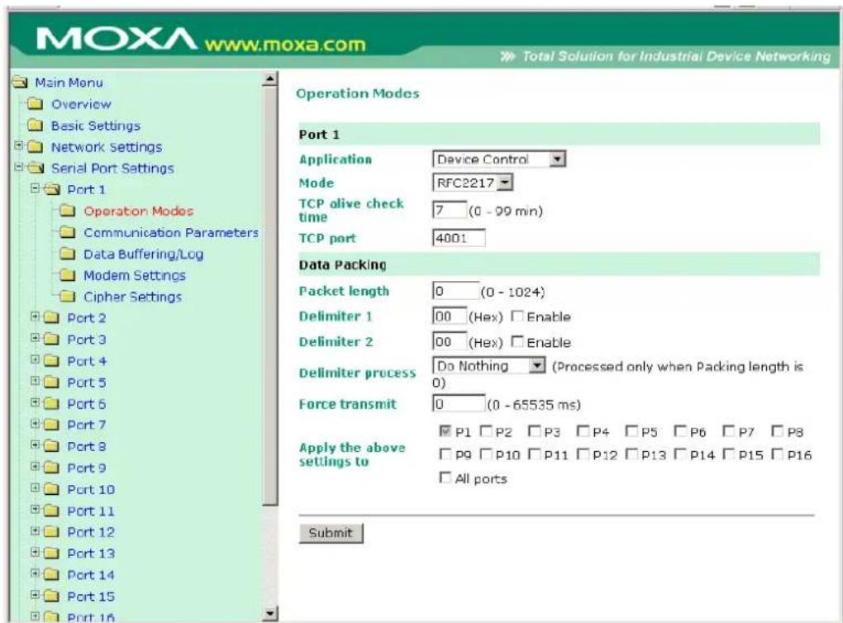Expand the Port 6 tree node
843x623 pixels.
coord(35,402)
